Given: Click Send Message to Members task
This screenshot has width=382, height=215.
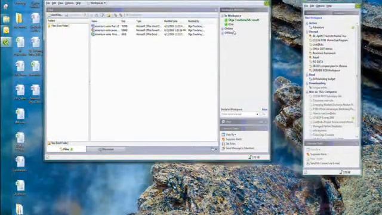Looking at the screenshot, I should (x=238, y=148).
